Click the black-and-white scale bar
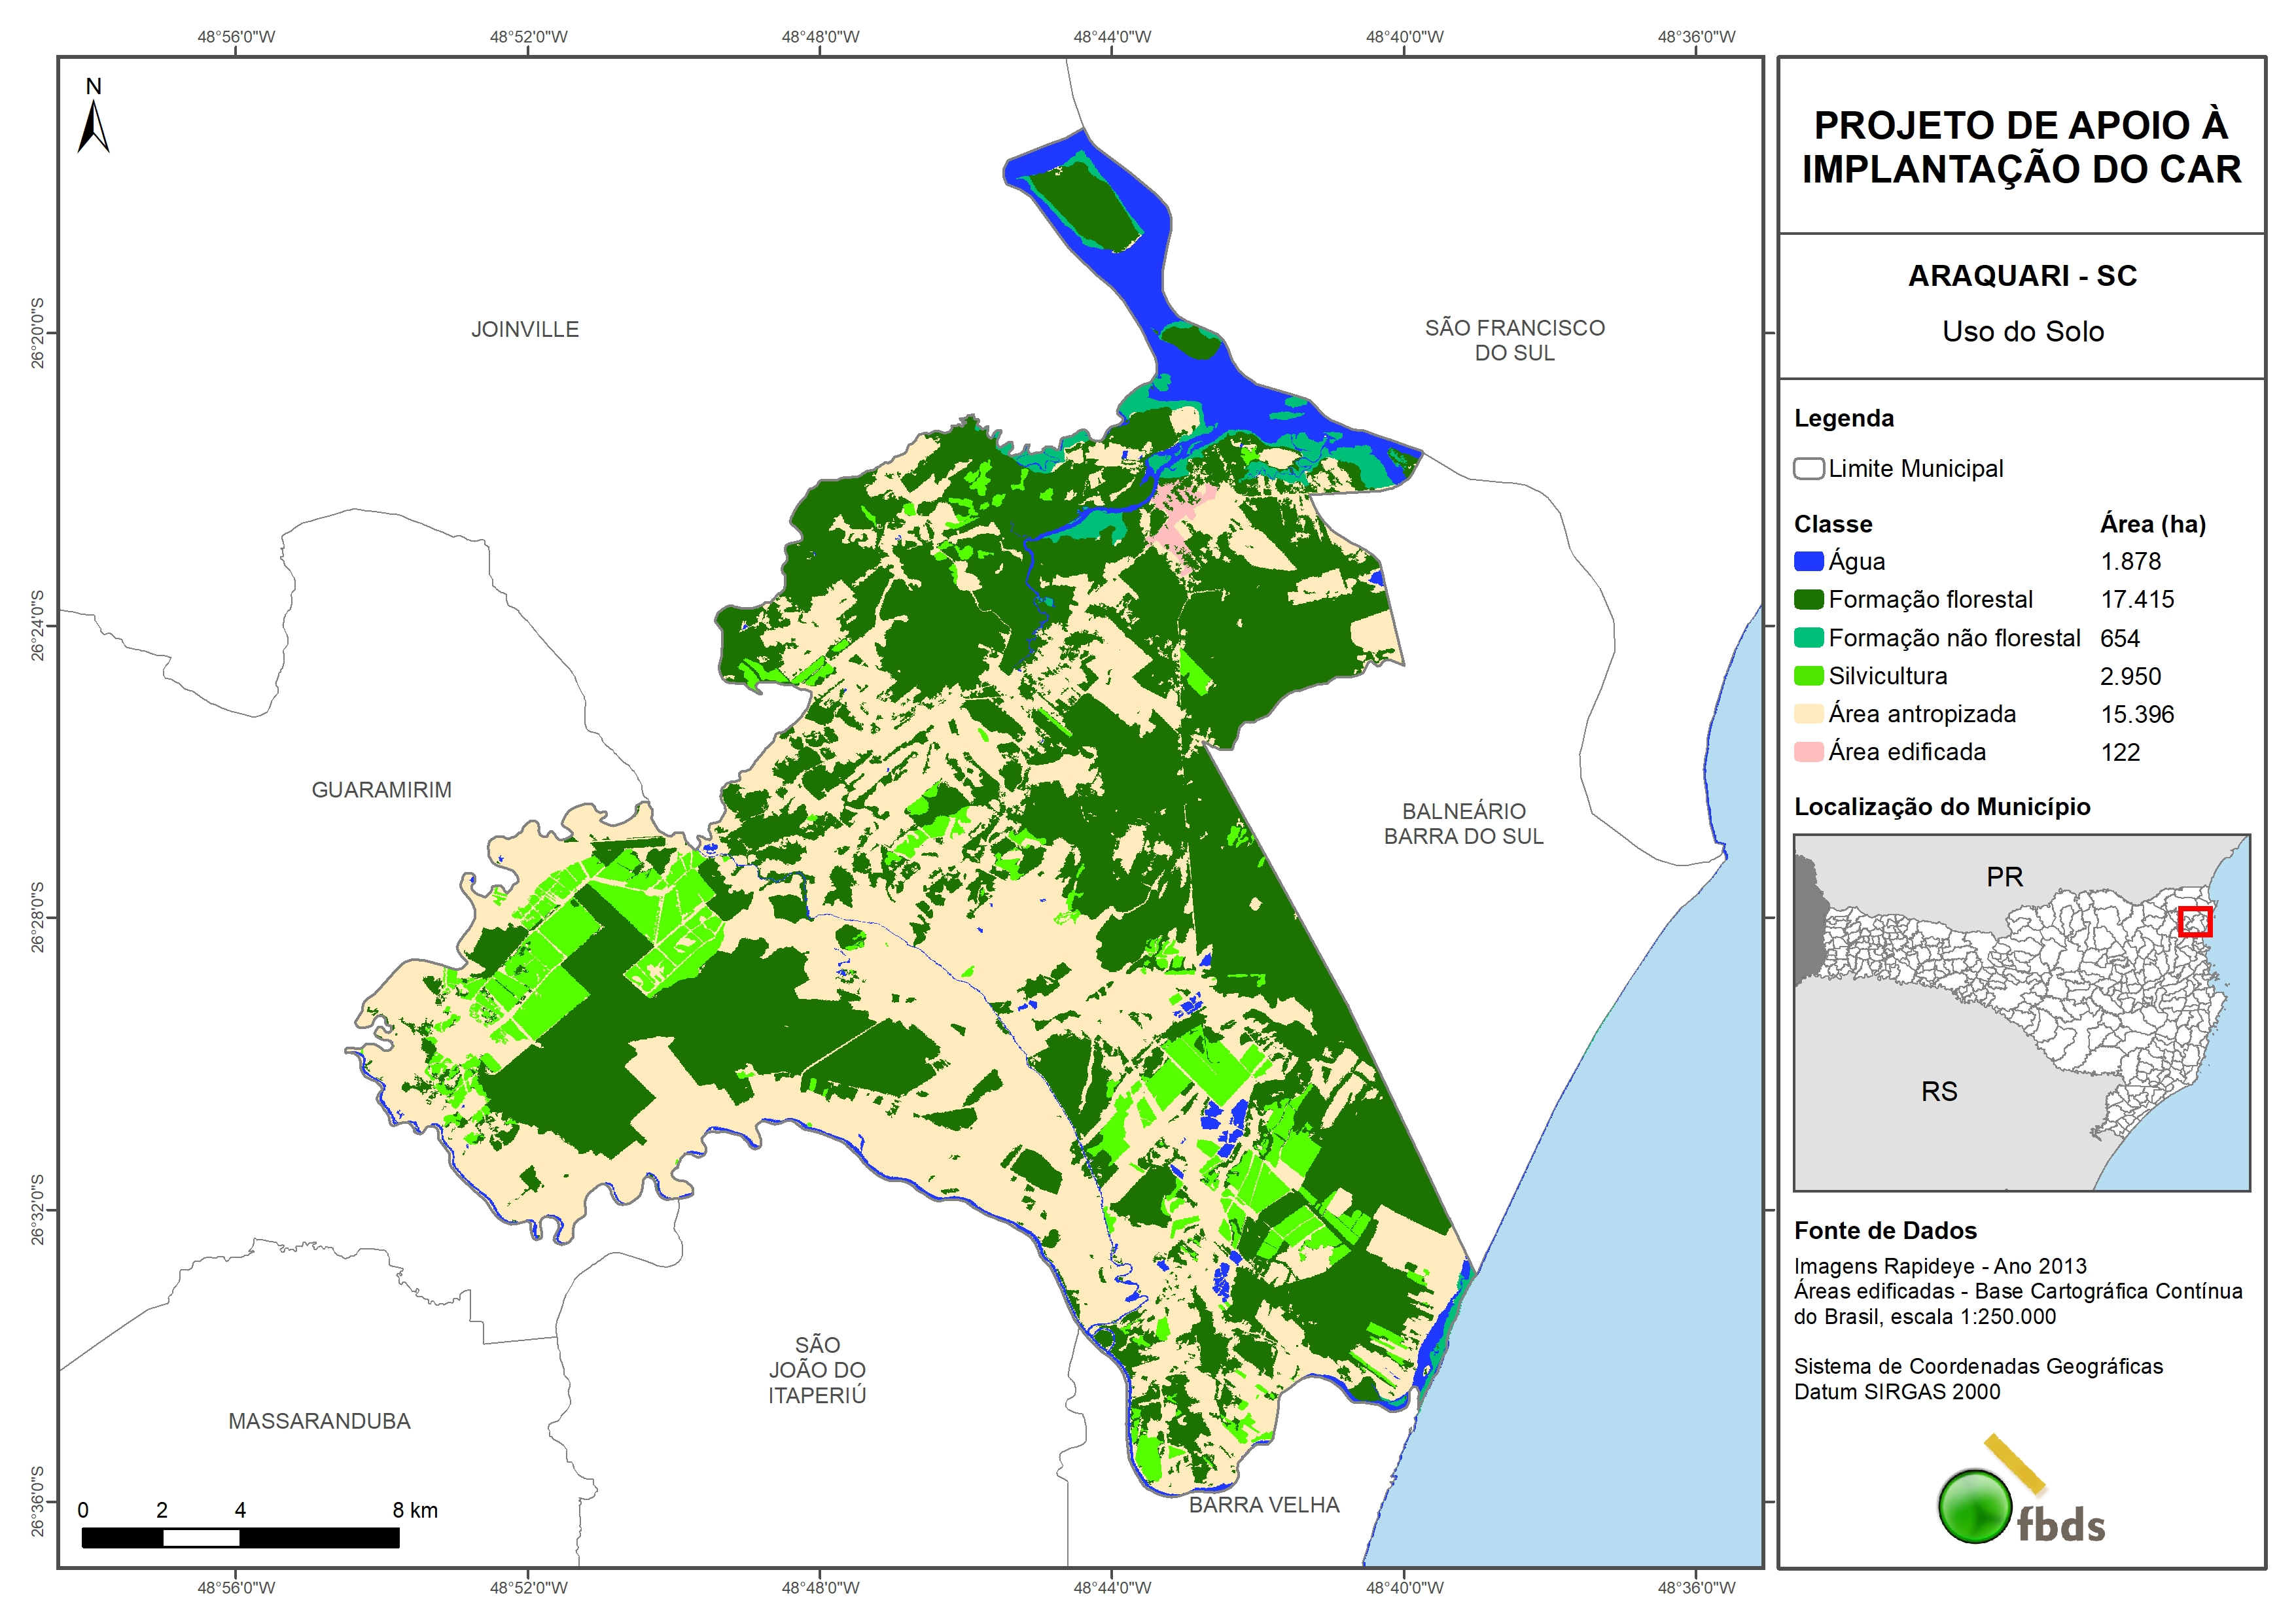The width and height of the screenshot is (2296, 1623). point(240,1538)
